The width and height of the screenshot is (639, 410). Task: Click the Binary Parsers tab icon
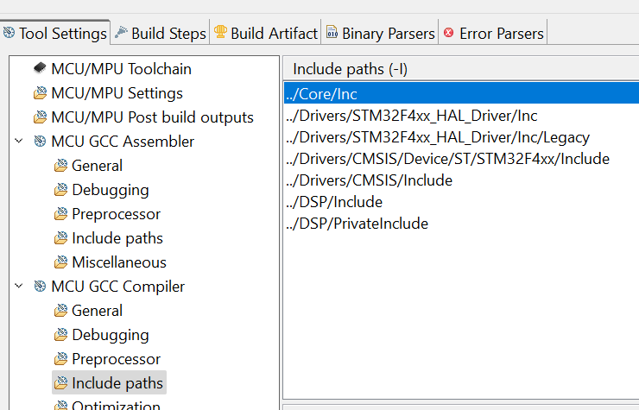click(332, 34)
